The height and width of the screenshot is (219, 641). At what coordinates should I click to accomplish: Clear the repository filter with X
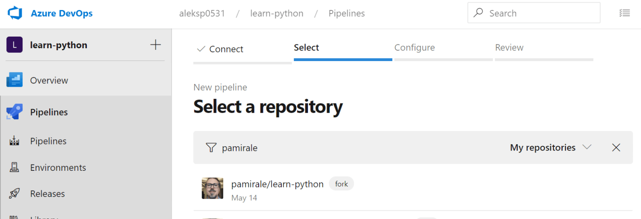point(616,148)
